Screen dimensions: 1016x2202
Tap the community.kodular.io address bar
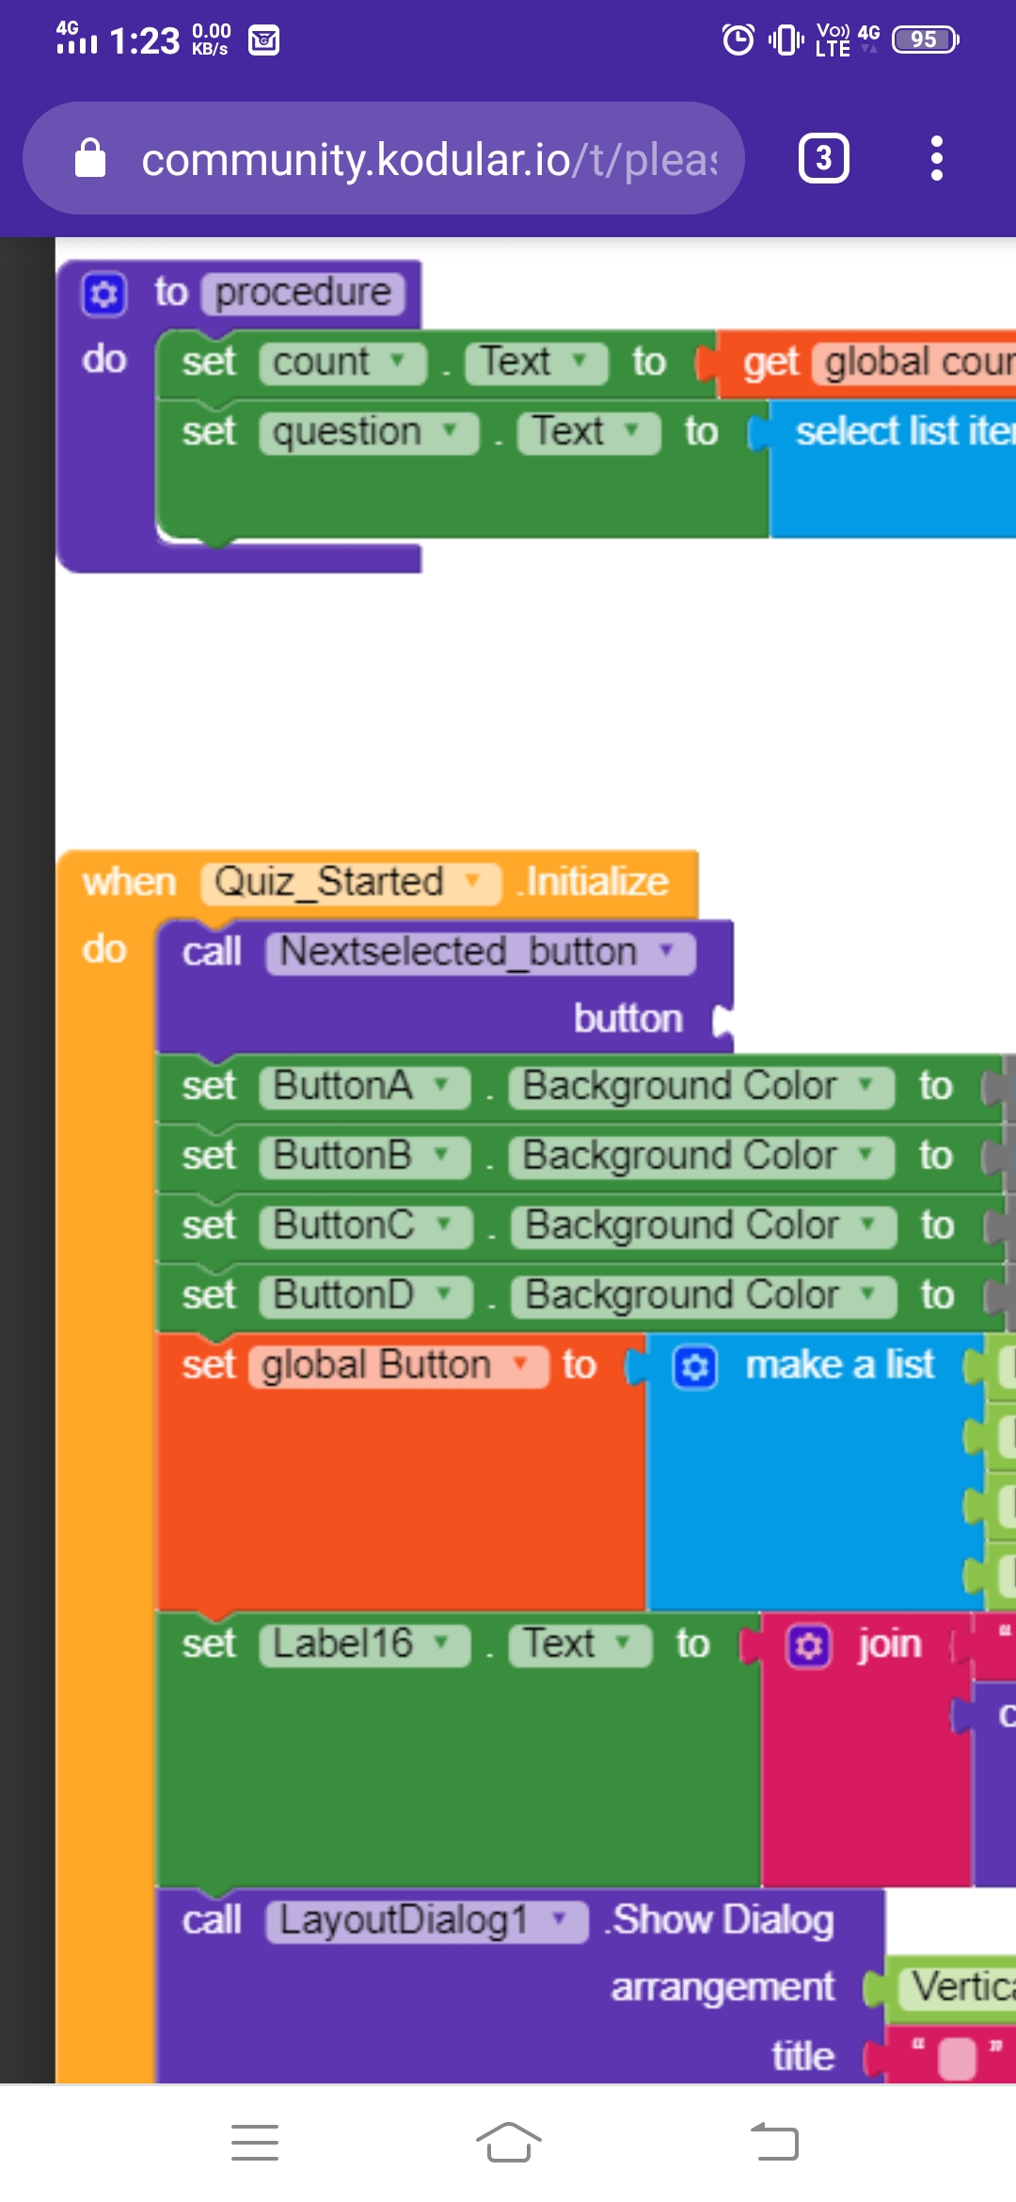coord(384,158)
